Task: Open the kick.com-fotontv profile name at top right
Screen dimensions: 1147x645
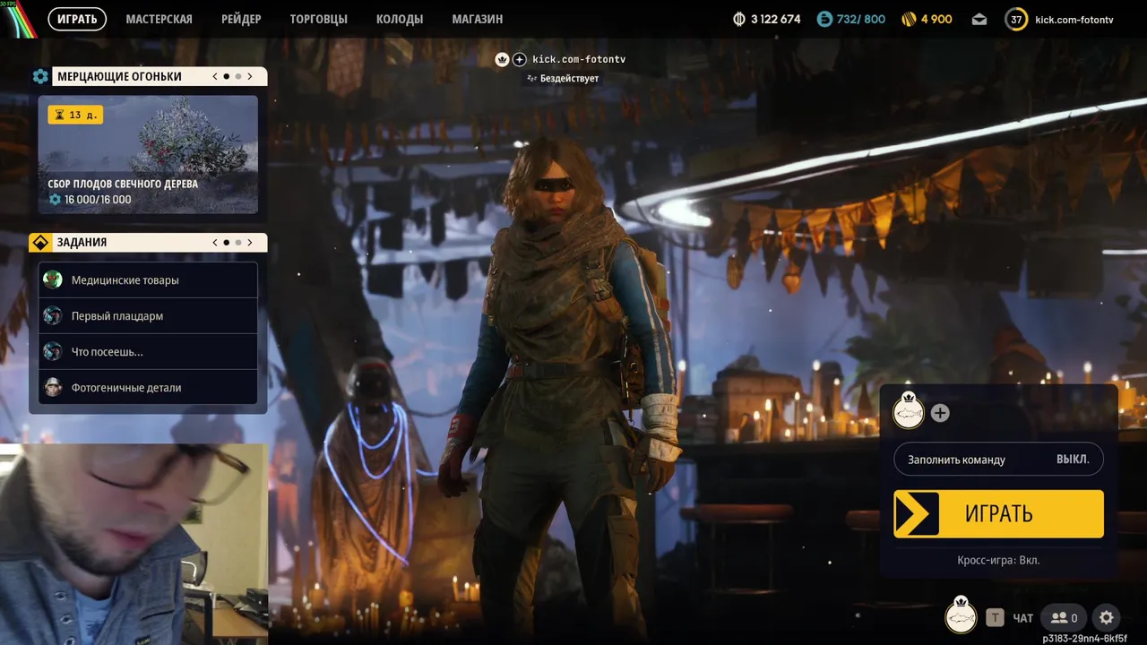Action: click(x=1074, y=19)
